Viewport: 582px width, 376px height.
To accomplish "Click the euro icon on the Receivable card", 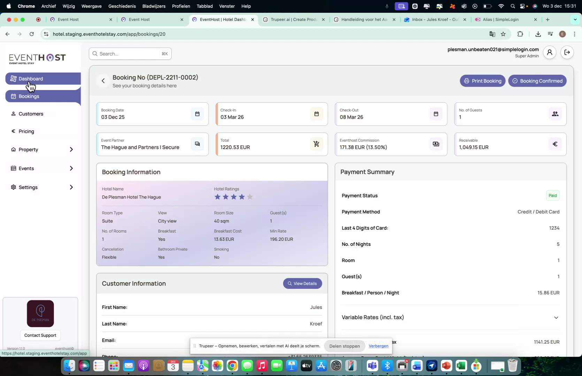I will (555, 144).
